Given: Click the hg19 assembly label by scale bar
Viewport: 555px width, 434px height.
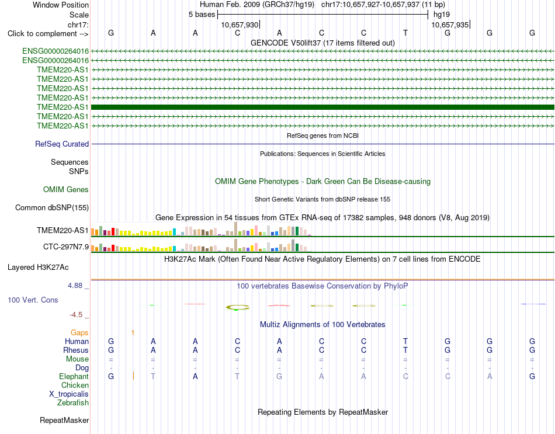Looking at the screenshot, I should pos(442,15).
